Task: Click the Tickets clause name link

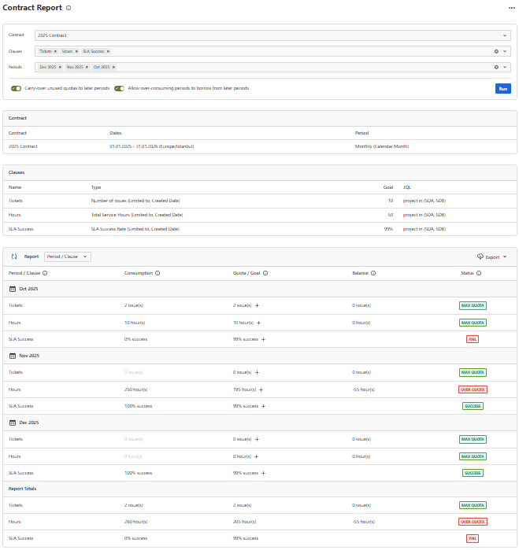Action: (16, 201)
